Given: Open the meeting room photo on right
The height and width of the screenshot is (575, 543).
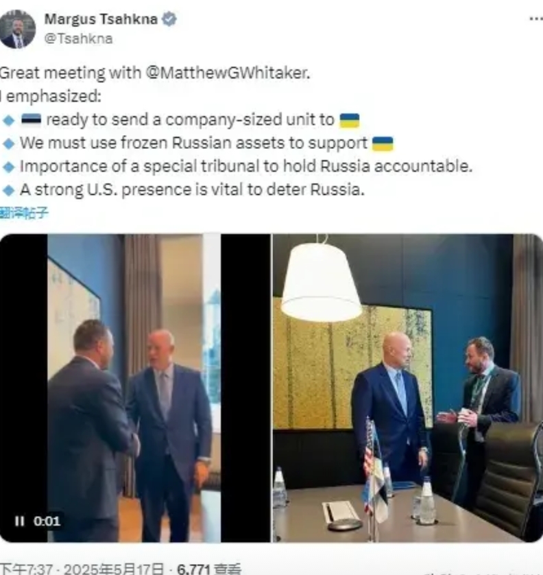Looking at the screenshot, I should (408, 388).
